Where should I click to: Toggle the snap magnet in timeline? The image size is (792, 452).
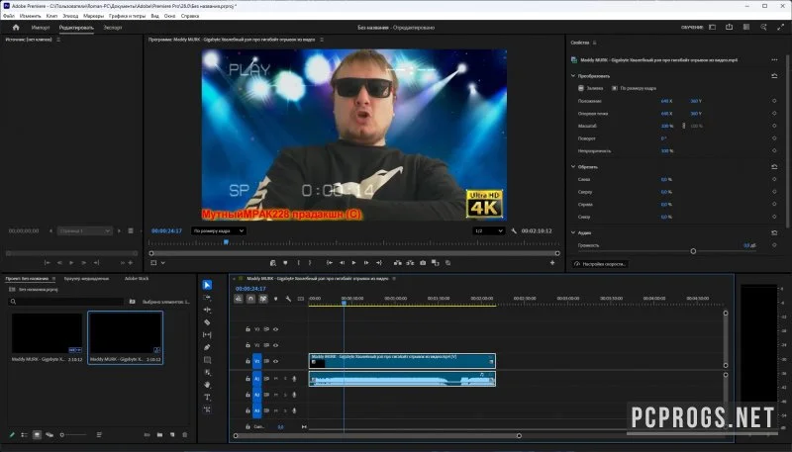pos(250,299)
